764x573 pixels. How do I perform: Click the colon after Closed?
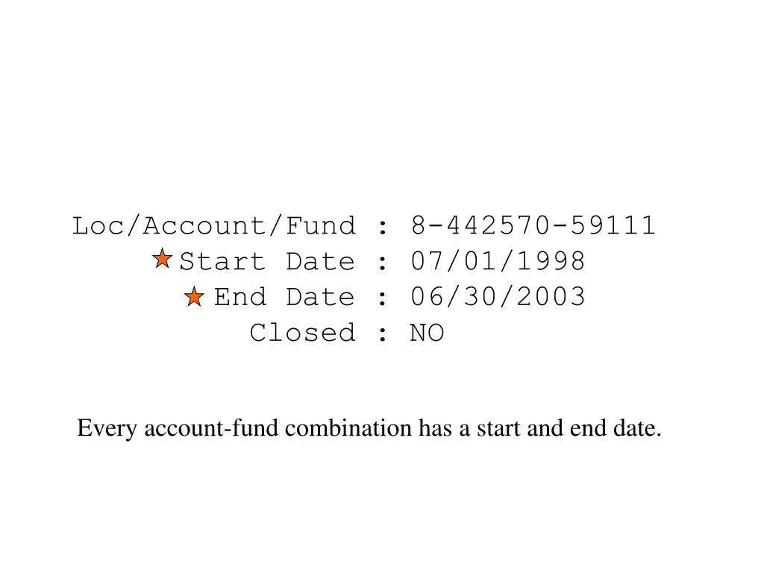tap(383, 334)
